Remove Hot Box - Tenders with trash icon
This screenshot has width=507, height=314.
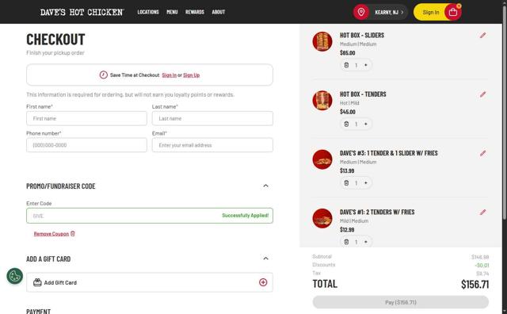coord(346,124)
